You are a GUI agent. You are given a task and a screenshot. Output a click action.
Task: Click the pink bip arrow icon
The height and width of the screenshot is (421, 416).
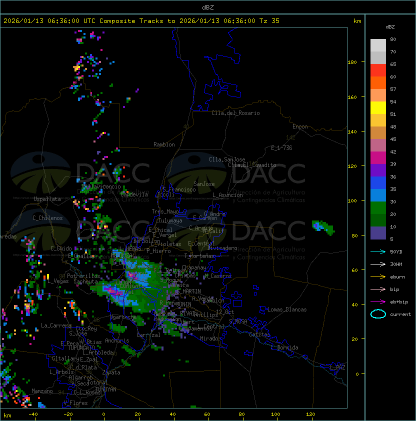(x=378, y=289)
